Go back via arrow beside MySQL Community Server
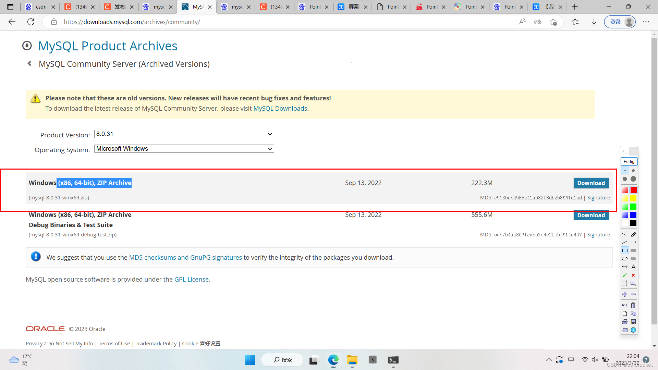Viewport: 658px width, 370px height. (29, 64)
